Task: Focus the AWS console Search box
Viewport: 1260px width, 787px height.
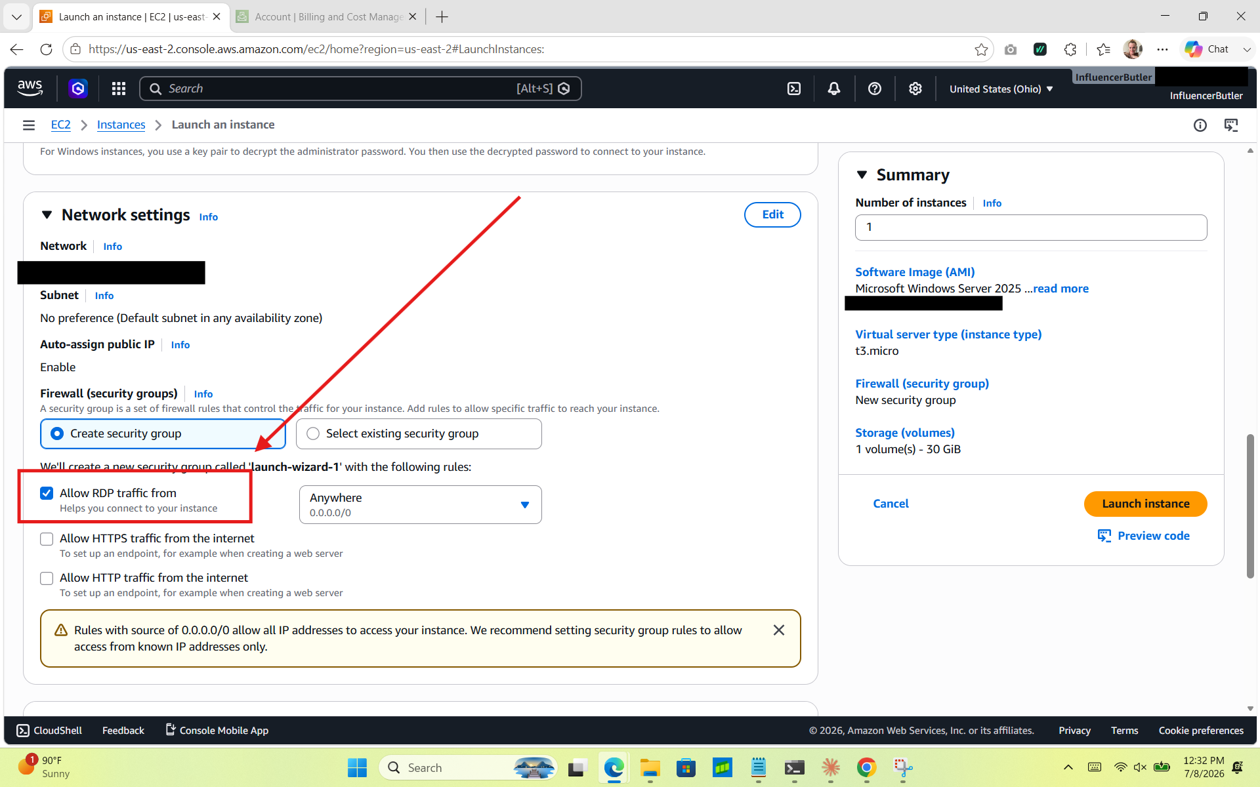Action: 360,89
